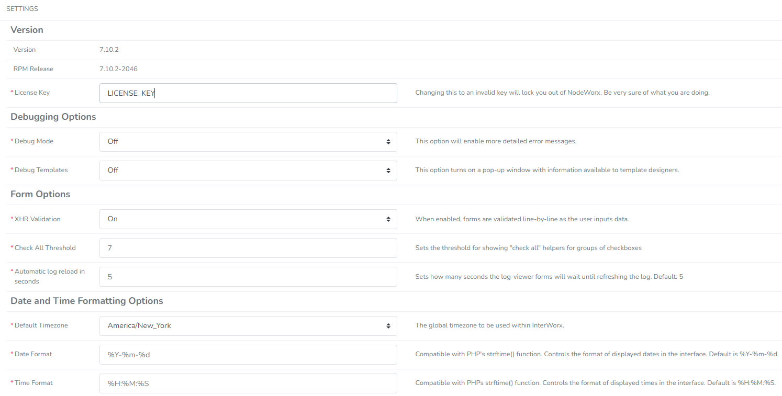Click the Debug Templates up-down arrow icon
Screen dimensions: 782x396
388,170
